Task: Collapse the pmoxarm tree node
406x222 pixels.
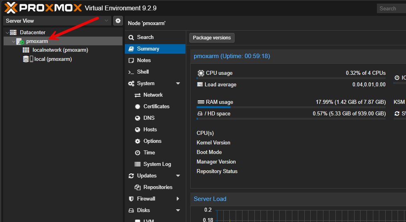Action: 14,41
